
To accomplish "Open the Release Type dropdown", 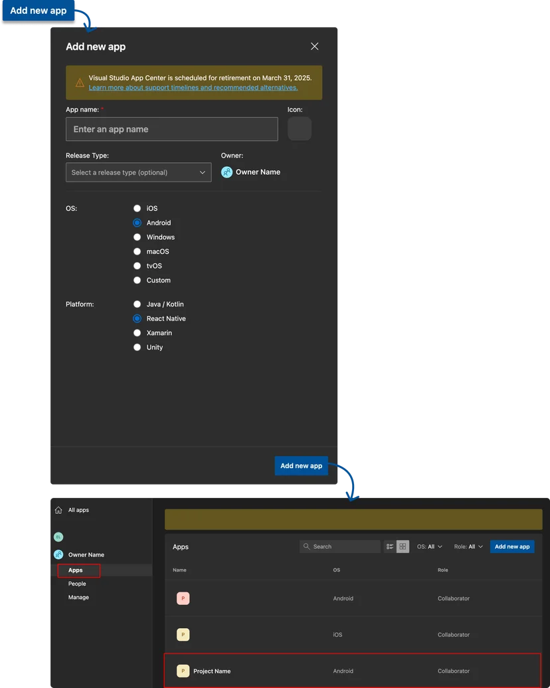I will [139, 172].
